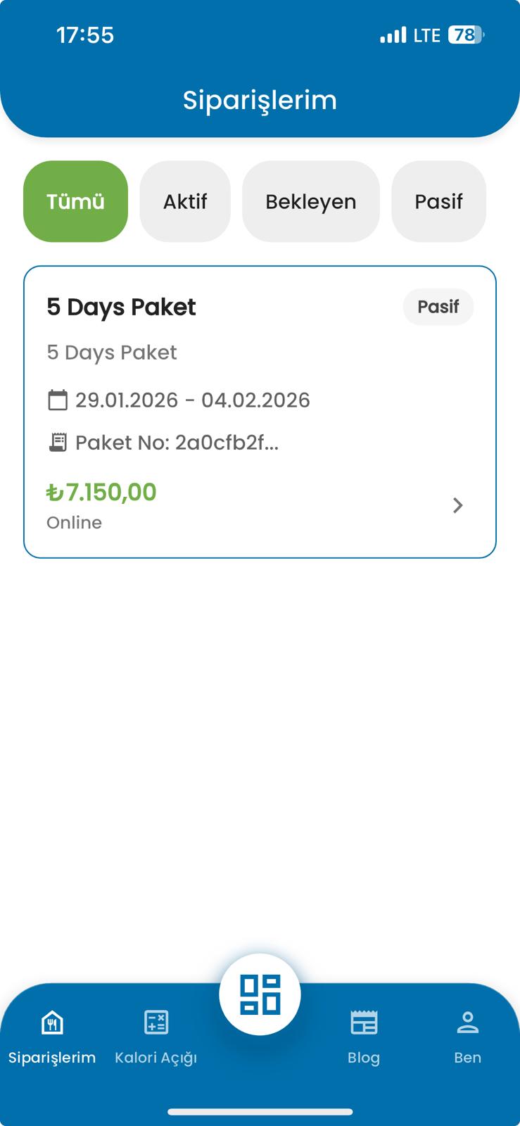This screenshot has width=520, height=1126.
Task: Open the 5 Days Paket order title
Action: click(121, 307)
